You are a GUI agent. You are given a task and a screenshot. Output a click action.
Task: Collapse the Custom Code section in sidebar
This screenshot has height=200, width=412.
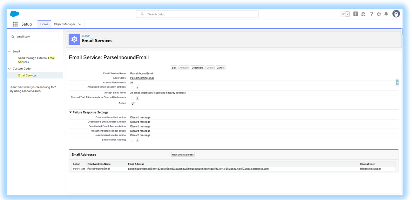click(x=10, y=69)
